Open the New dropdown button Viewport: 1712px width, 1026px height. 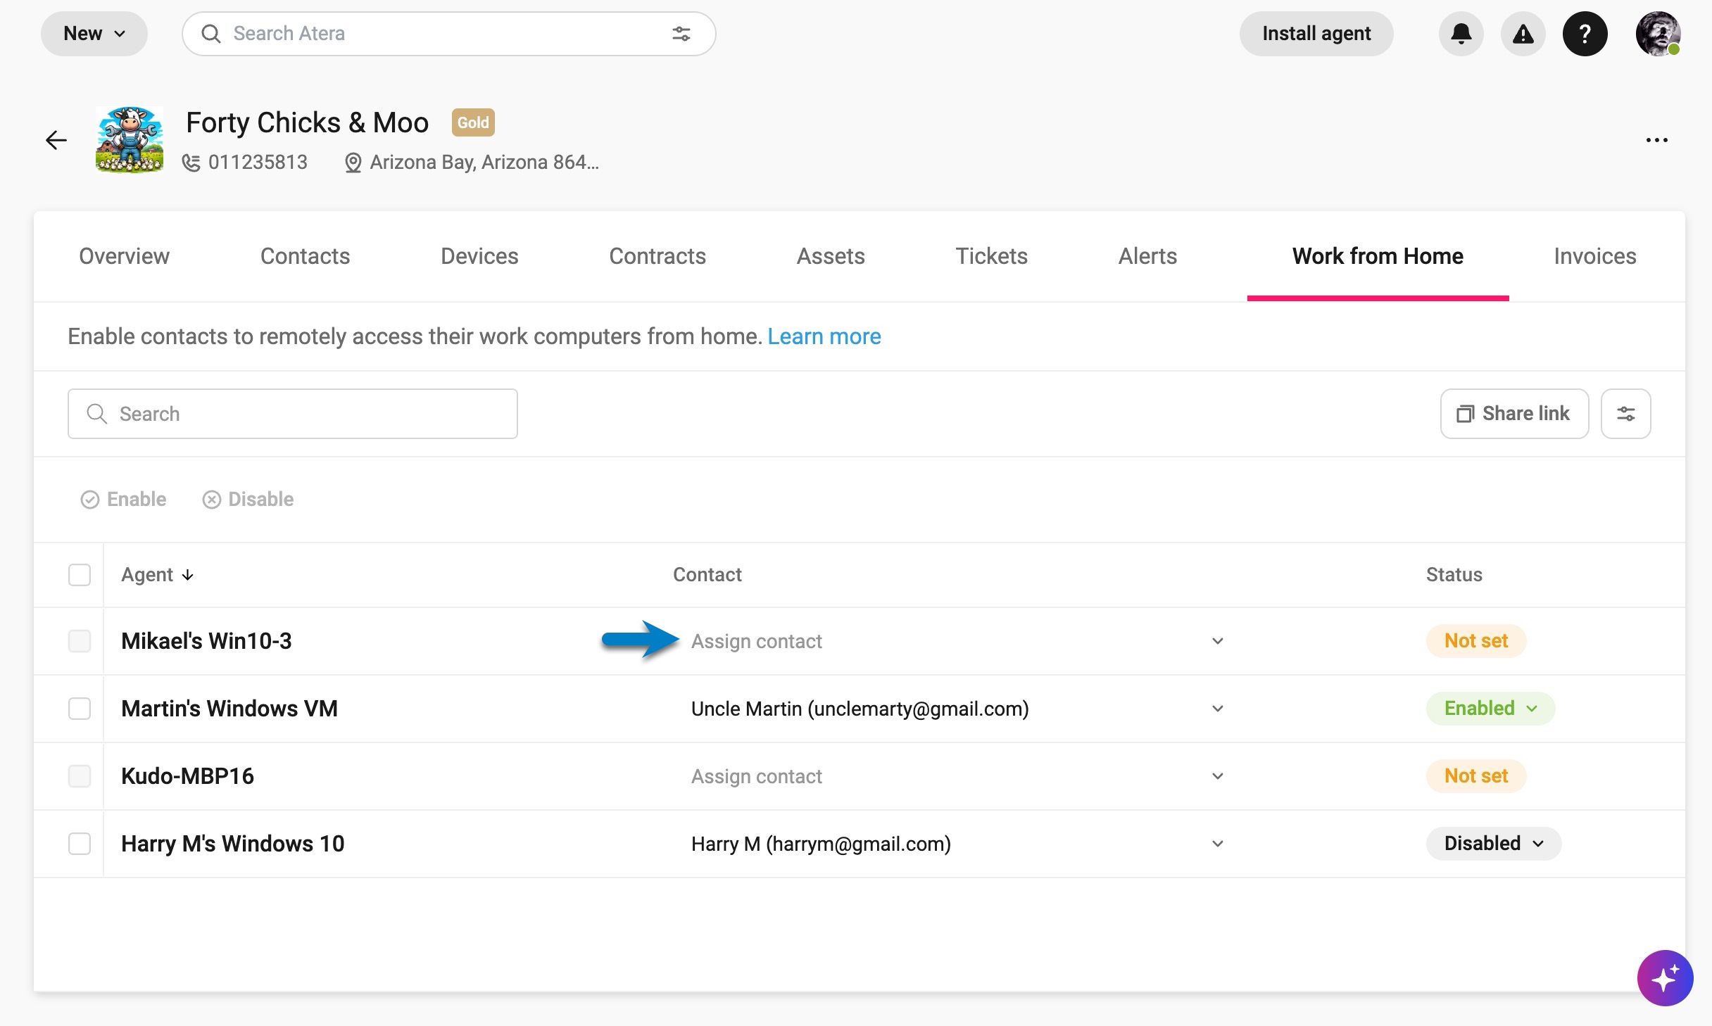tap(94, 34)
